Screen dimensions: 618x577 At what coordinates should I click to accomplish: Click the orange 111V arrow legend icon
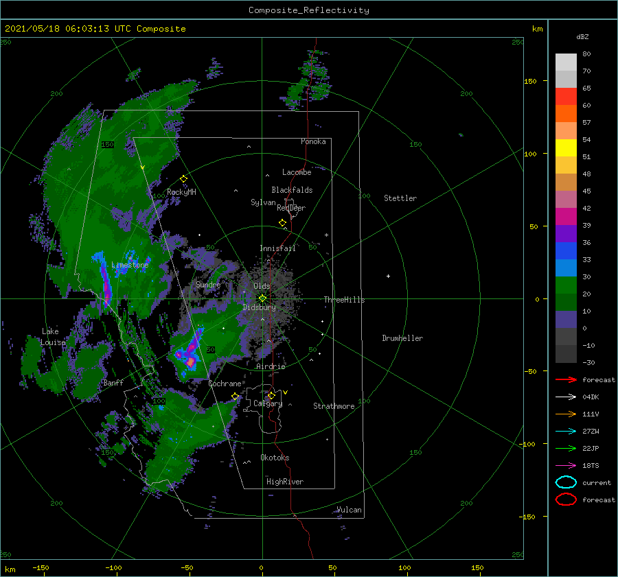(566, 414)
